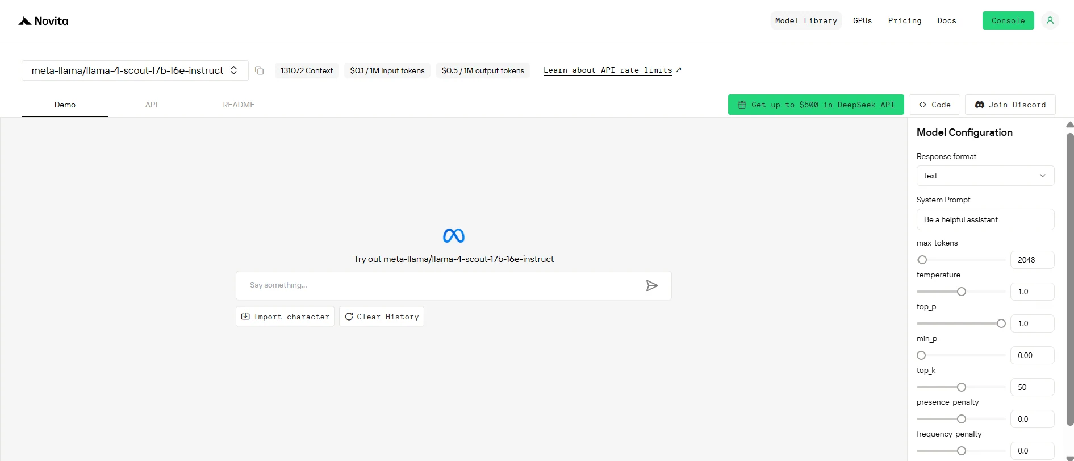
Task: Click the Meta infinity logo
Action: pyautogui.click(x=454, y=235)
